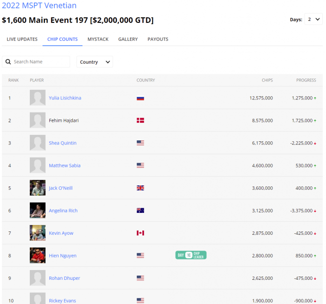
Task: Open Angelina Rich player profile
Action: click(63, 211)
